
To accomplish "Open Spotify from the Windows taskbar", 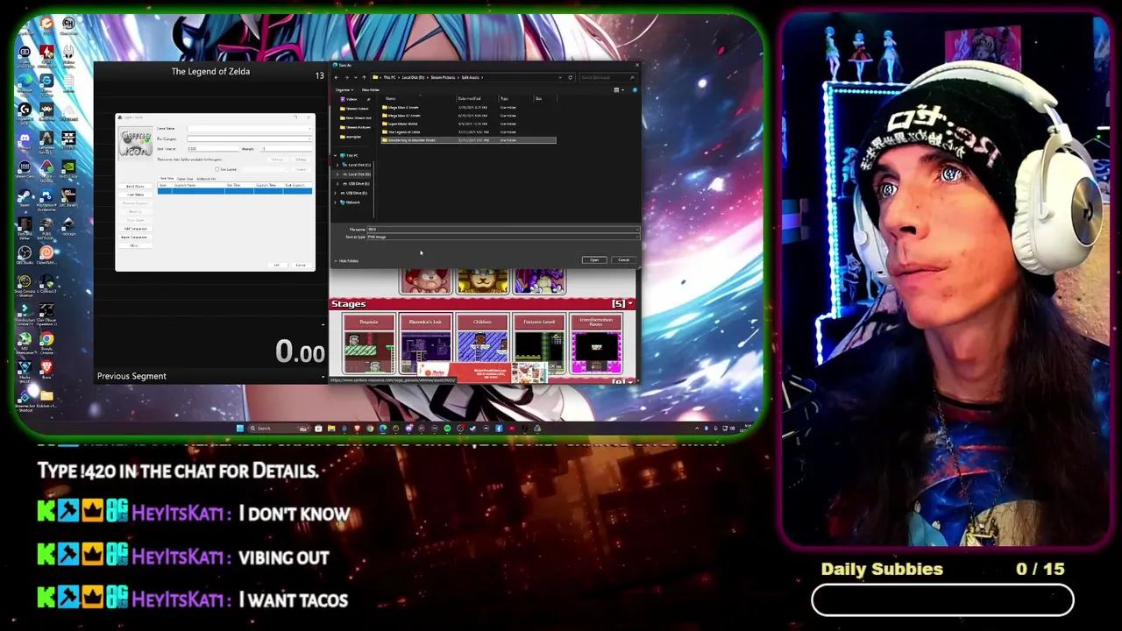I will tap(447, 429).
